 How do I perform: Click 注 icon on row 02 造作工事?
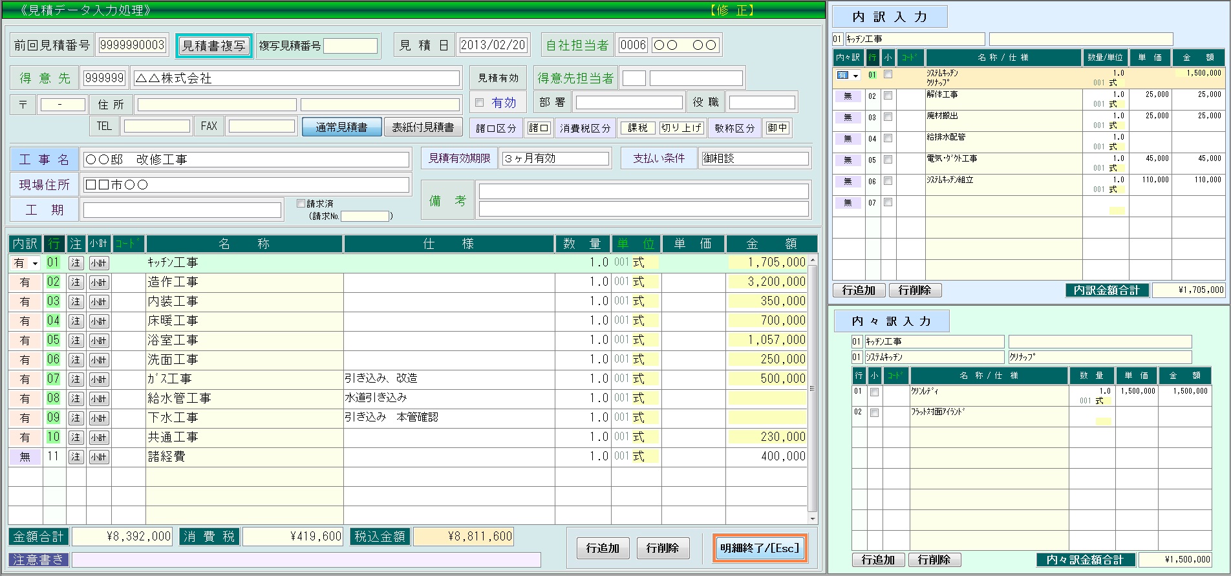pyautogui.click(x=76, y=283)
